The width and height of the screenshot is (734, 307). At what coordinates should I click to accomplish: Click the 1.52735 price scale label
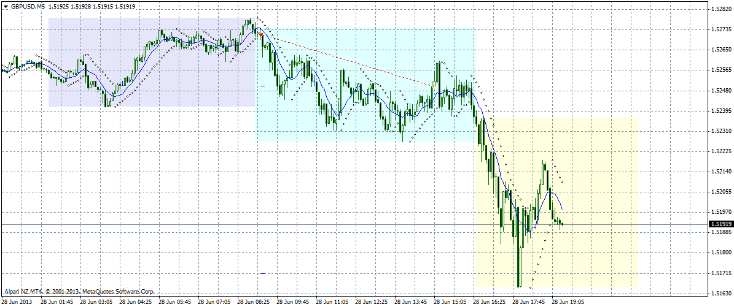click(x=721, y=29)
